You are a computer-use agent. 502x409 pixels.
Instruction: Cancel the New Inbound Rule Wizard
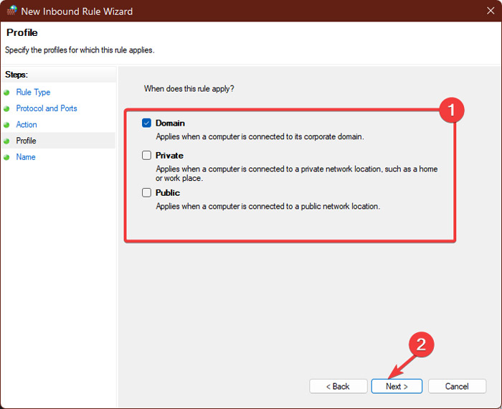[x=457, y=386]
